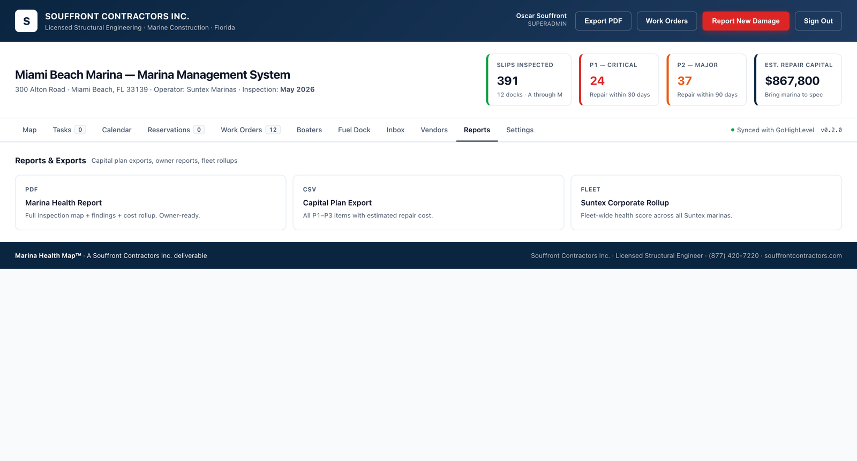Click the Tasks tab count badge 0
The width and height of the screenshot is (857, 461).
(x=80, y=130)
